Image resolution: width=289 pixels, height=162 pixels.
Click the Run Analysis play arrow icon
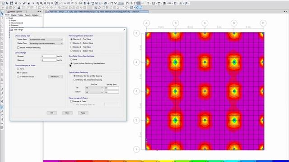click(33, 3)
